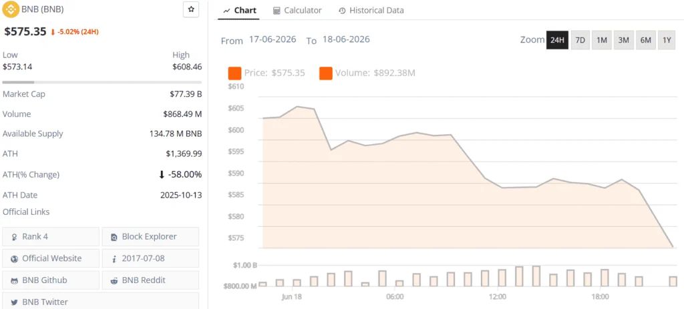The width and height of the screenshot is (684, 309).
Task: Click the Official Links heading
Action: tap(26, 212)
